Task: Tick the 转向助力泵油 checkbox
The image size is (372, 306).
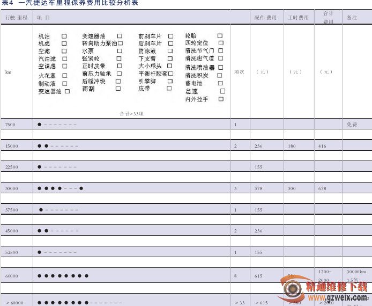Action: (x=120, y=43)
